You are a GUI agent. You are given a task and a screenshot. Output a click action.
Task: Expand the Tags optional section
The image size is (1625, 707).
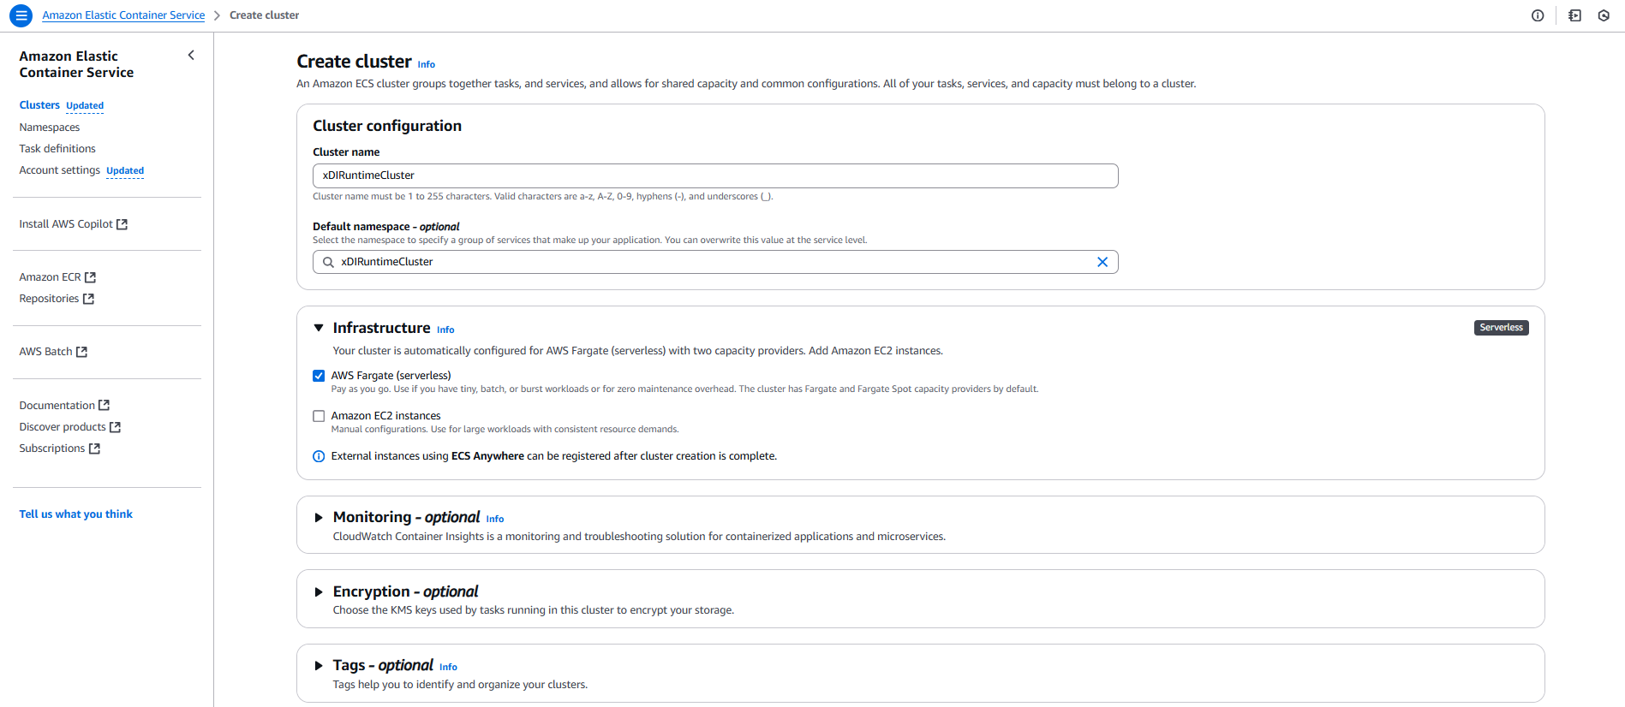tap(319, 666)
